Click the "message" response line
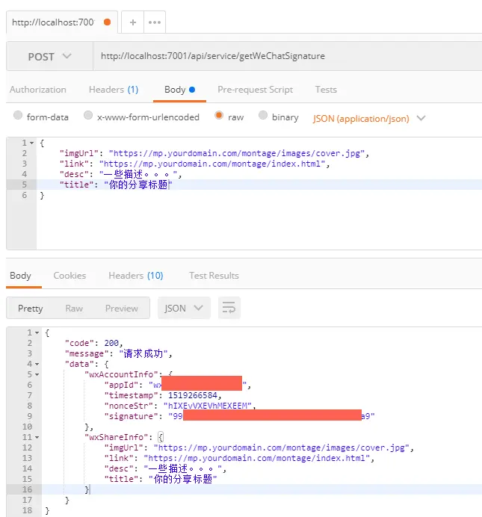Image resolution: width=482 pixels, height=517 pixels. [x=119, y=354]
